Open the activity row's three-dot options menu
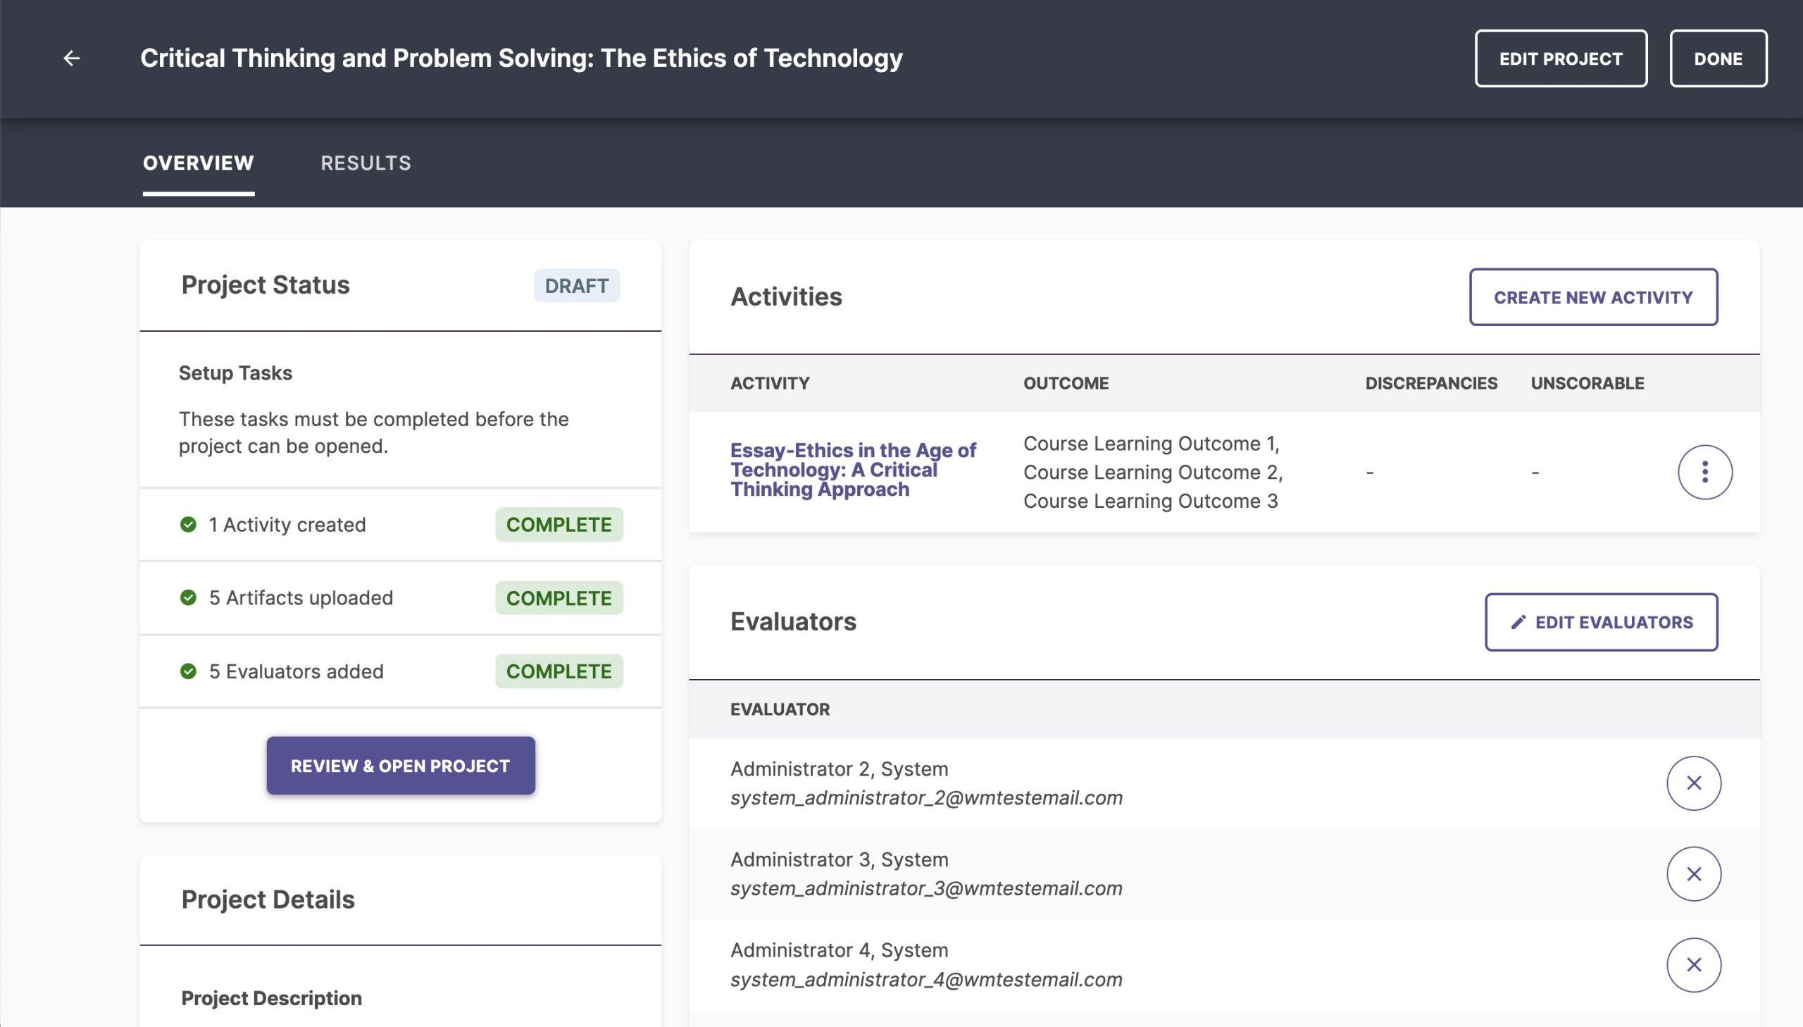Image resolution: width=1803 pixels, height=1027 pixels. (x=1704, y=472)
